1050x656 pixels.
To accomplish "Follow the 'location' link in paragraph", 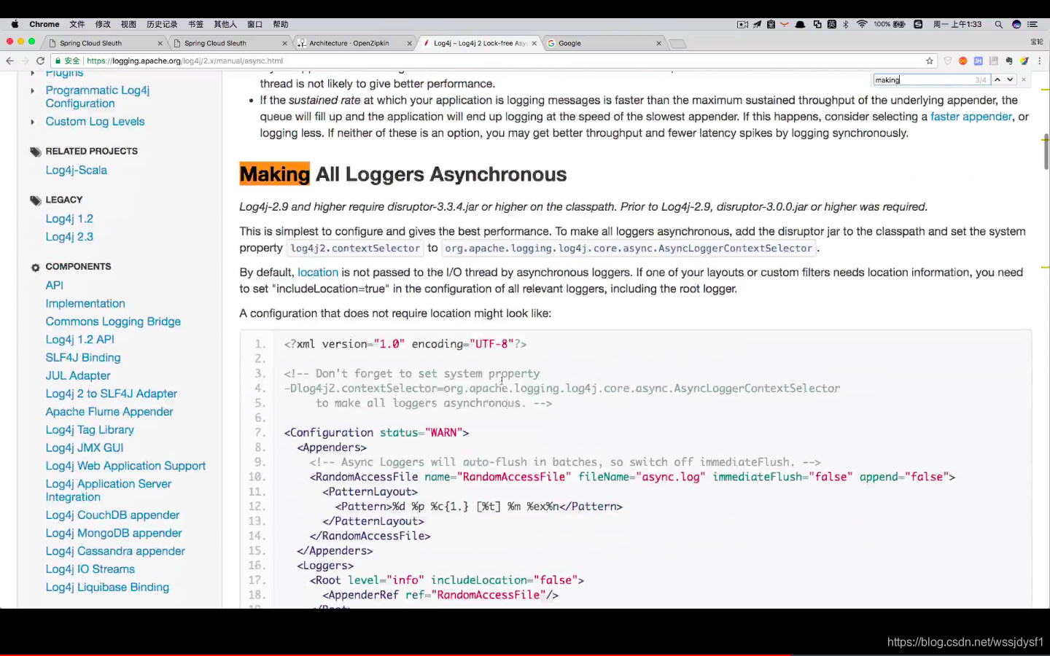I will (318, 273).
